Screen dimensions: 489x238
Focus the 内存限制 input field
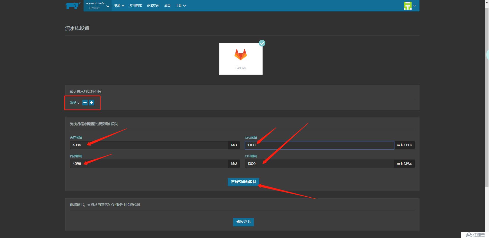[x=149, y=164]
